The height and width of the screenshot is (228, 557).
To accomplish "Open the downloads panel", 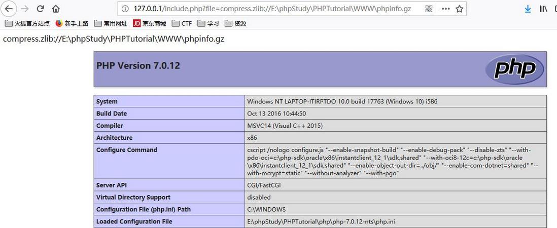I will (x=528, y=9).
